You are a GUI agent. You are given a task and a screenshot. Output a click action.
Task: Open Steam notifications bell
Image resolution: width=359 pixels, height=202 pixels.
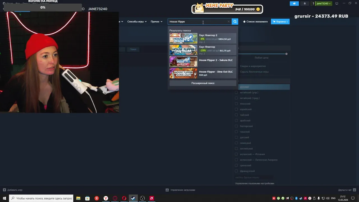point(305,4)
